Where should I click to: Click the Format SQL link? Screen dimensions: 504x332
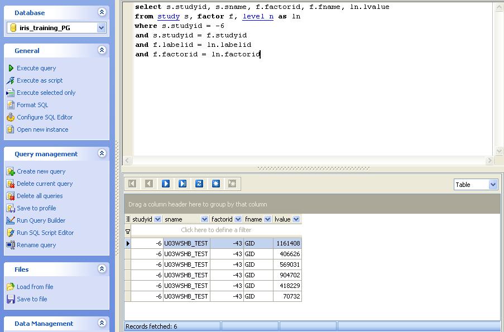[32, 105]
